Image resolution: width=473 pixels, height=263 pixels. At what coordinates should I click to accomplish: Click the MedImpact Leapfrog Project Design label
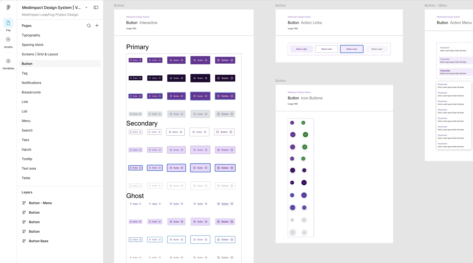pyautogui.click(x=50, y=15)
